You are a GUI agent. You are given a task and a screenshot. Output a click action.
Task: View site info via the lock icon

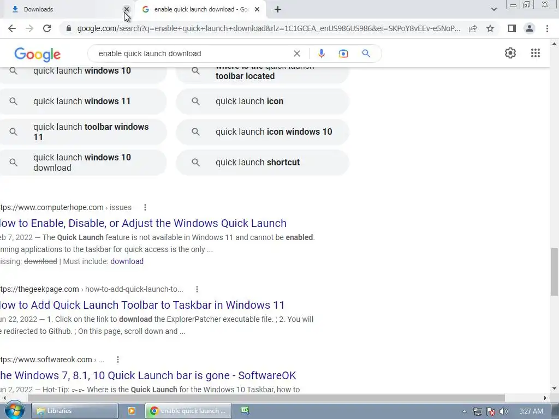69,28
